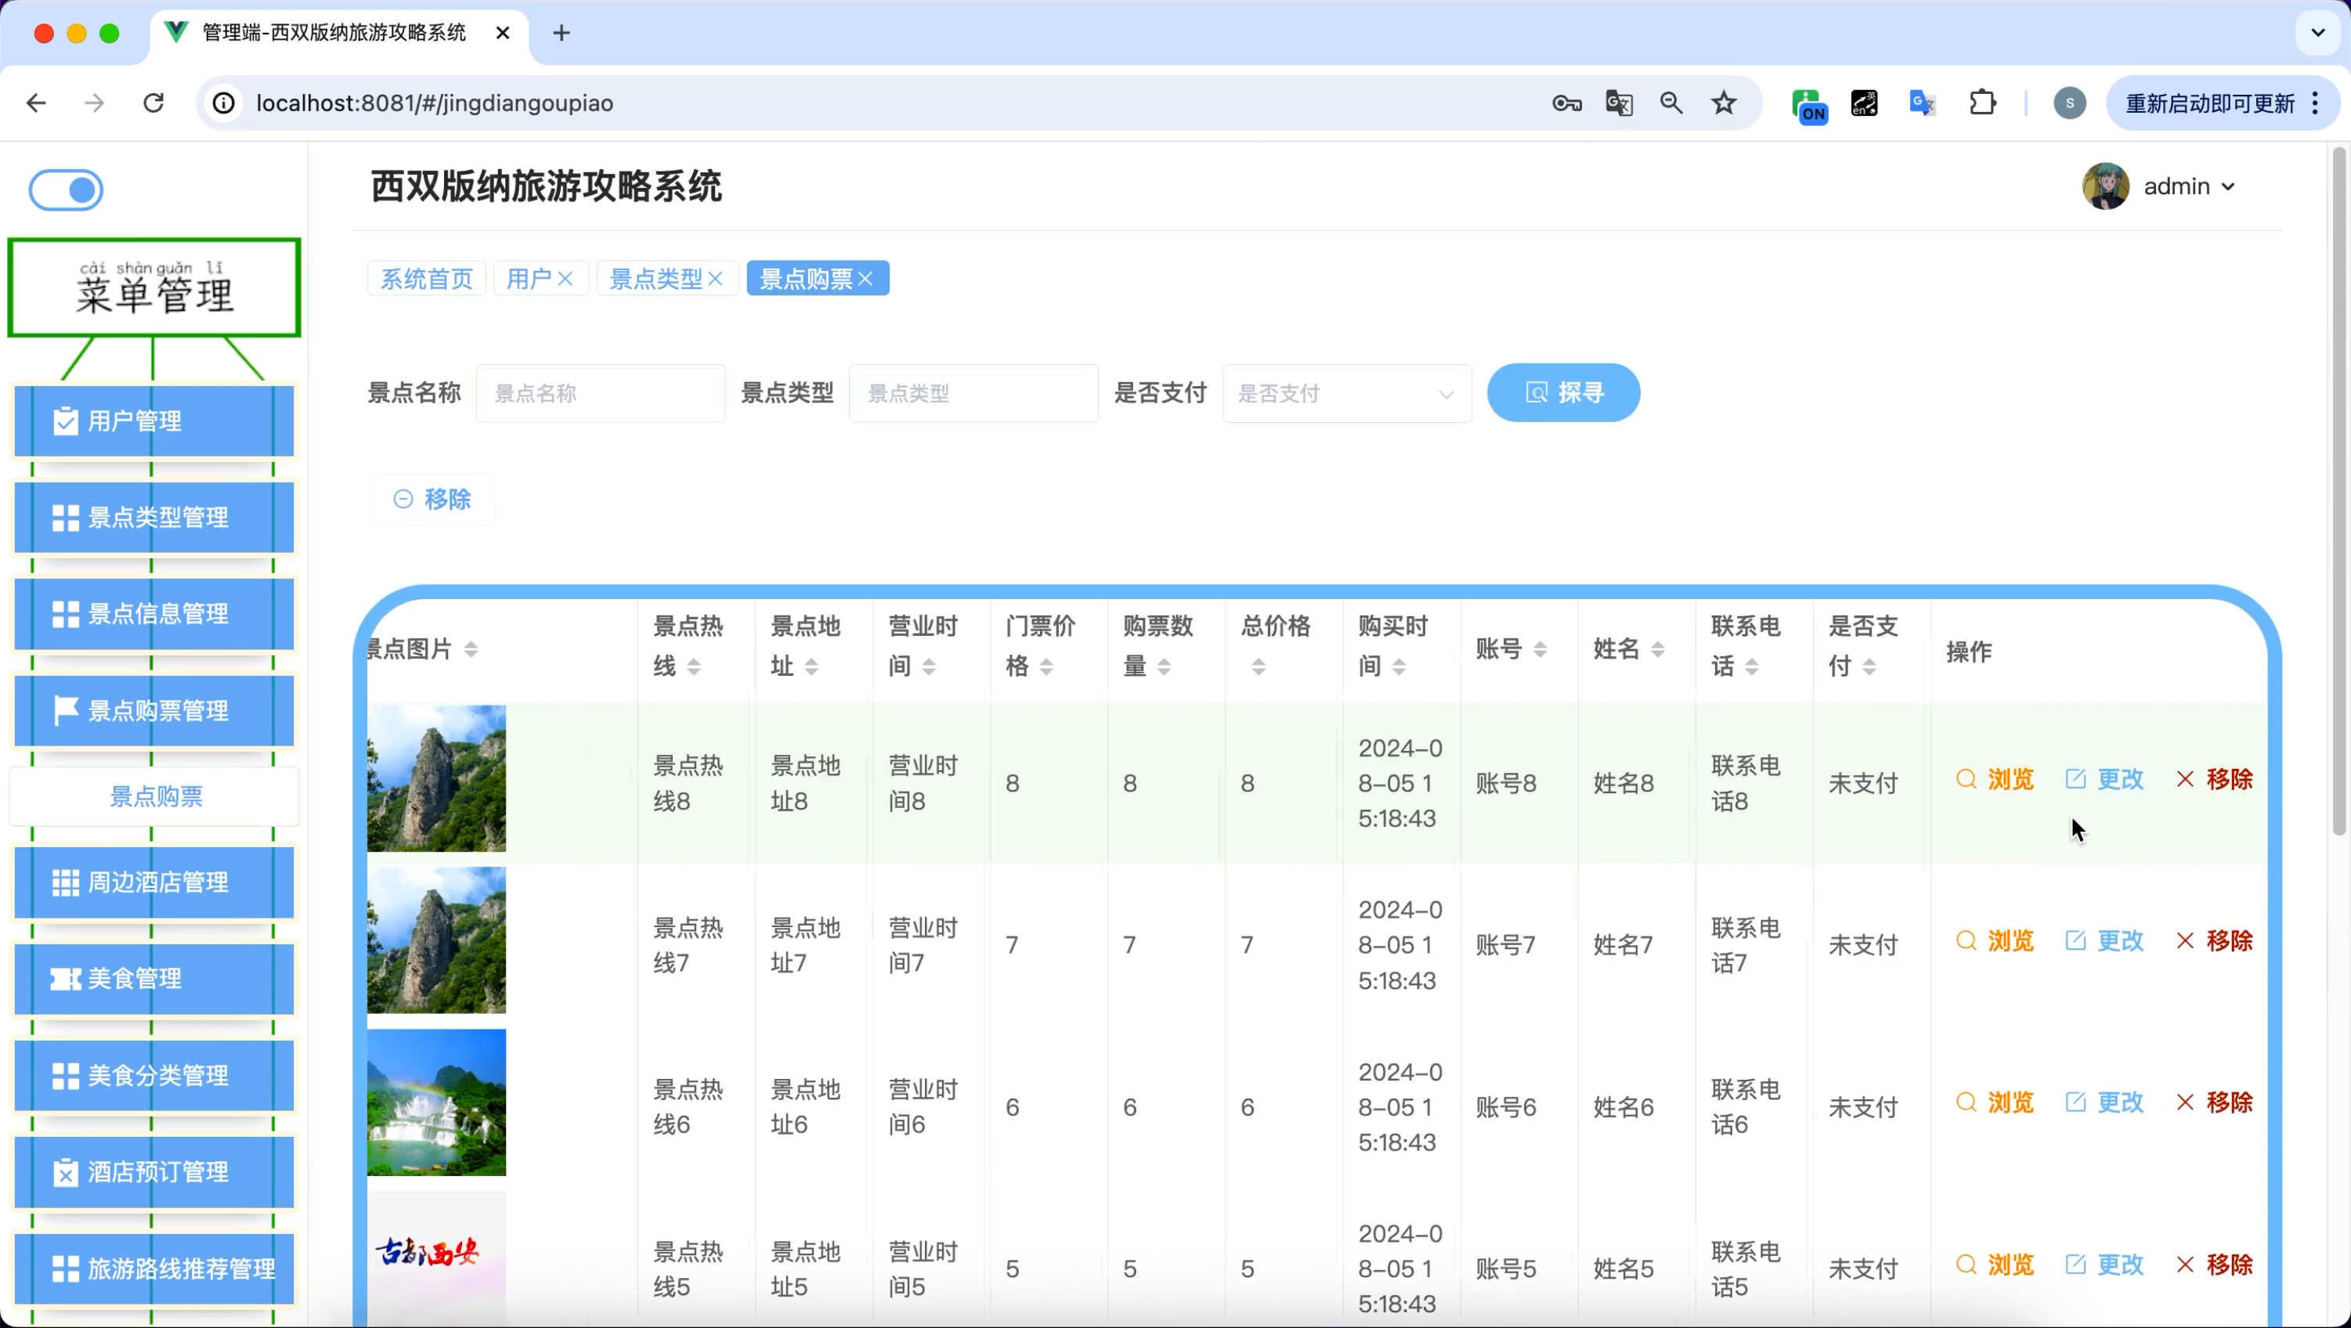The width and height of the screenshot is (2351, 1328).
Task: Close the 景点类型 tab
Action: coord(716,279)
